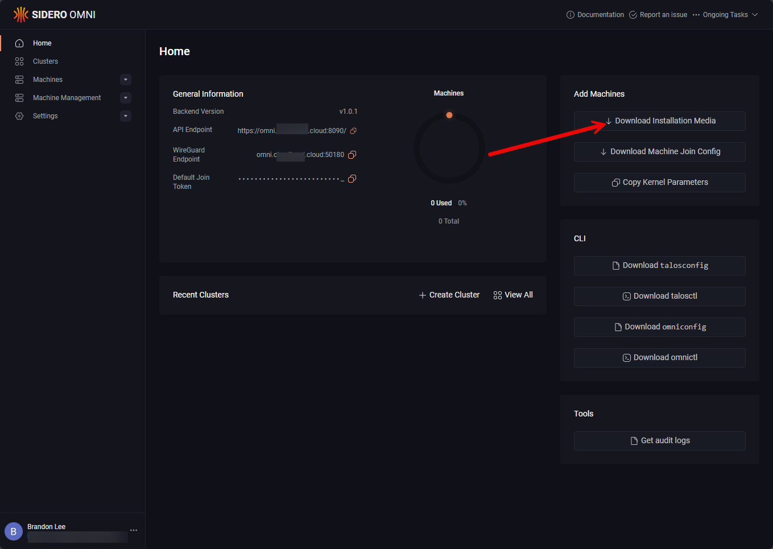
Task: Click the Ongoing Tasks ellipsis icon
Action: pos(696,15)
